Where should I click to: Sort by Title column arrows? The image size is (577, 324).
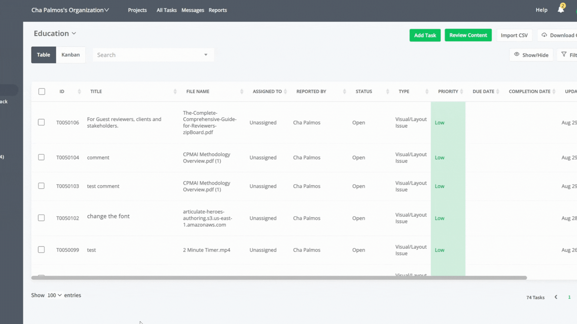tap(175, 91)
